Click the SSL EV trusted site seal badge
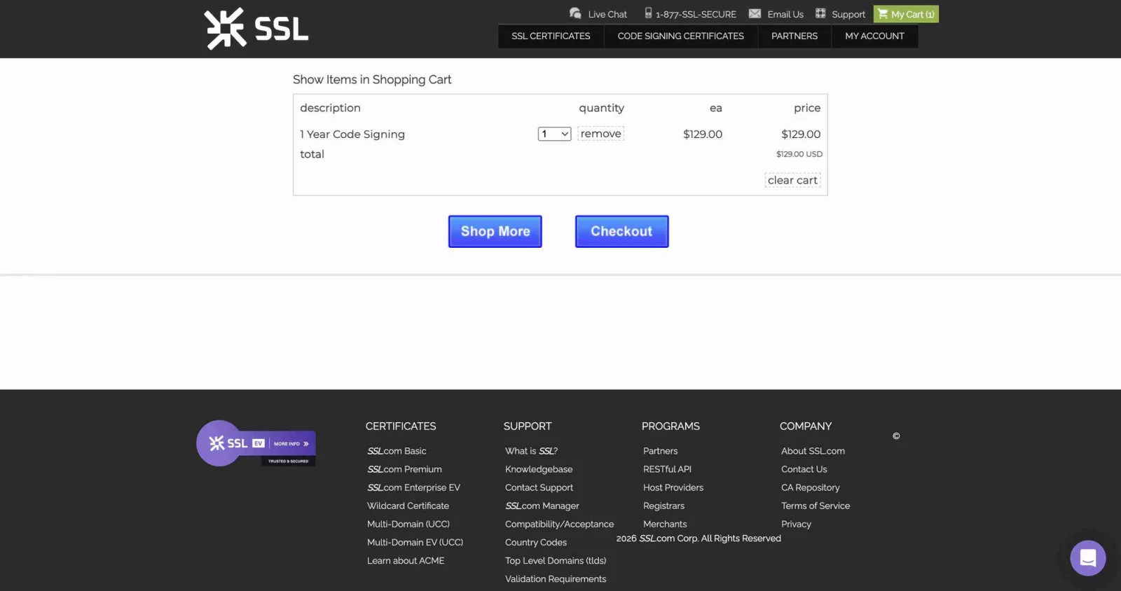This screenshot has height=591, width=1121. [256, 443]
